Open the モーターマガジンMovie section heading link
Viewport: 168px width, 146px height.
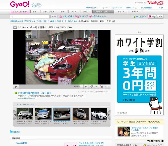coord(26,105)
